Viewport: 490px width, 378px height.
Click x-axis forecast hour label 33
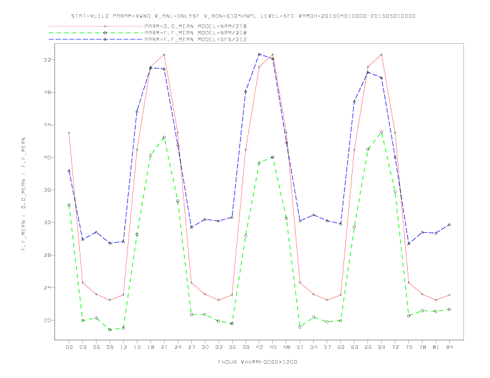[x=218, y=347]
